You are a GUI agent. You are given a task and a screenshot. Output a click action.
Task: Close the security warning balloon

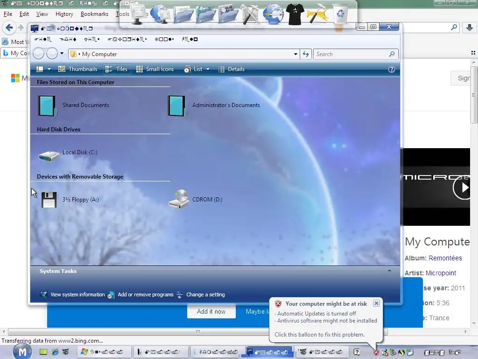pos(377,303)
